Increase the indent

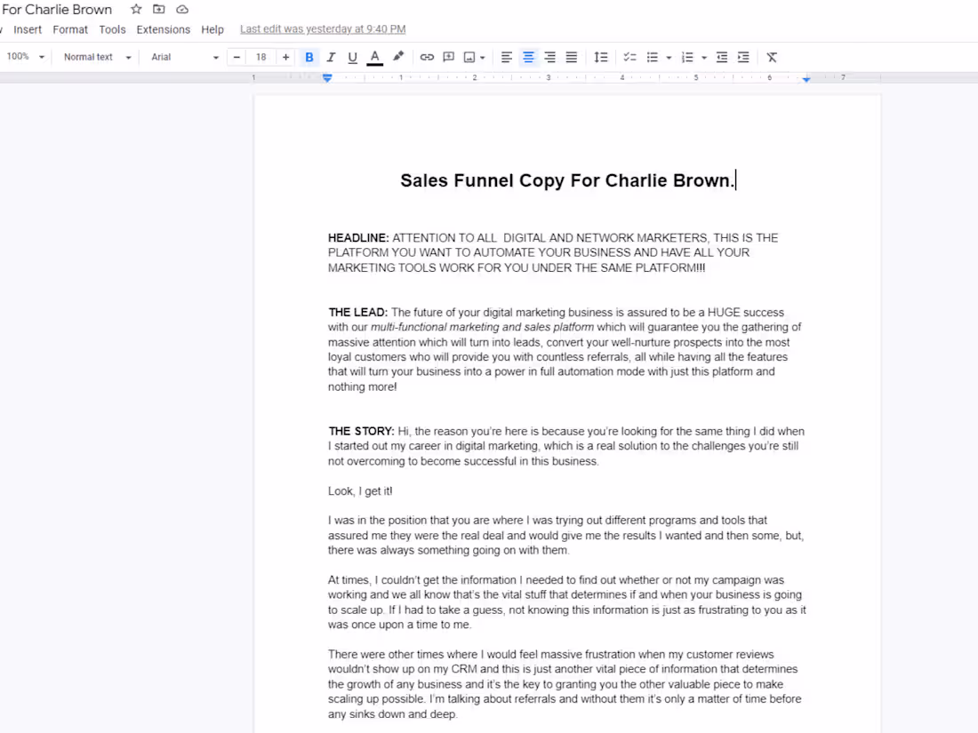743,57
